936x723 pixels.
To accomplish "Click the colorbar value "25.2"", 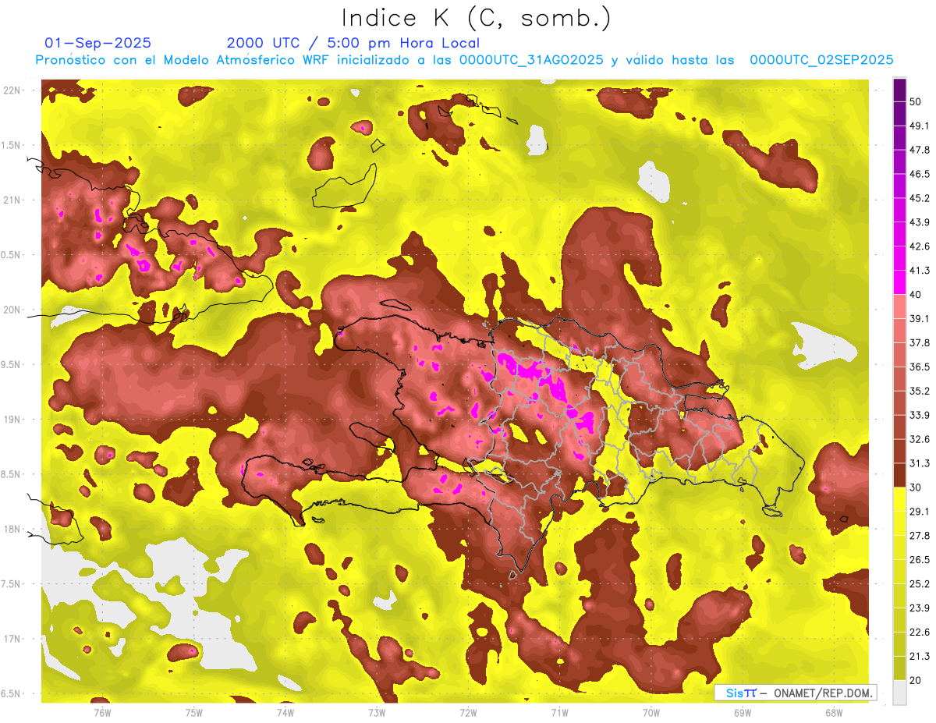I will tap(919, 584).
